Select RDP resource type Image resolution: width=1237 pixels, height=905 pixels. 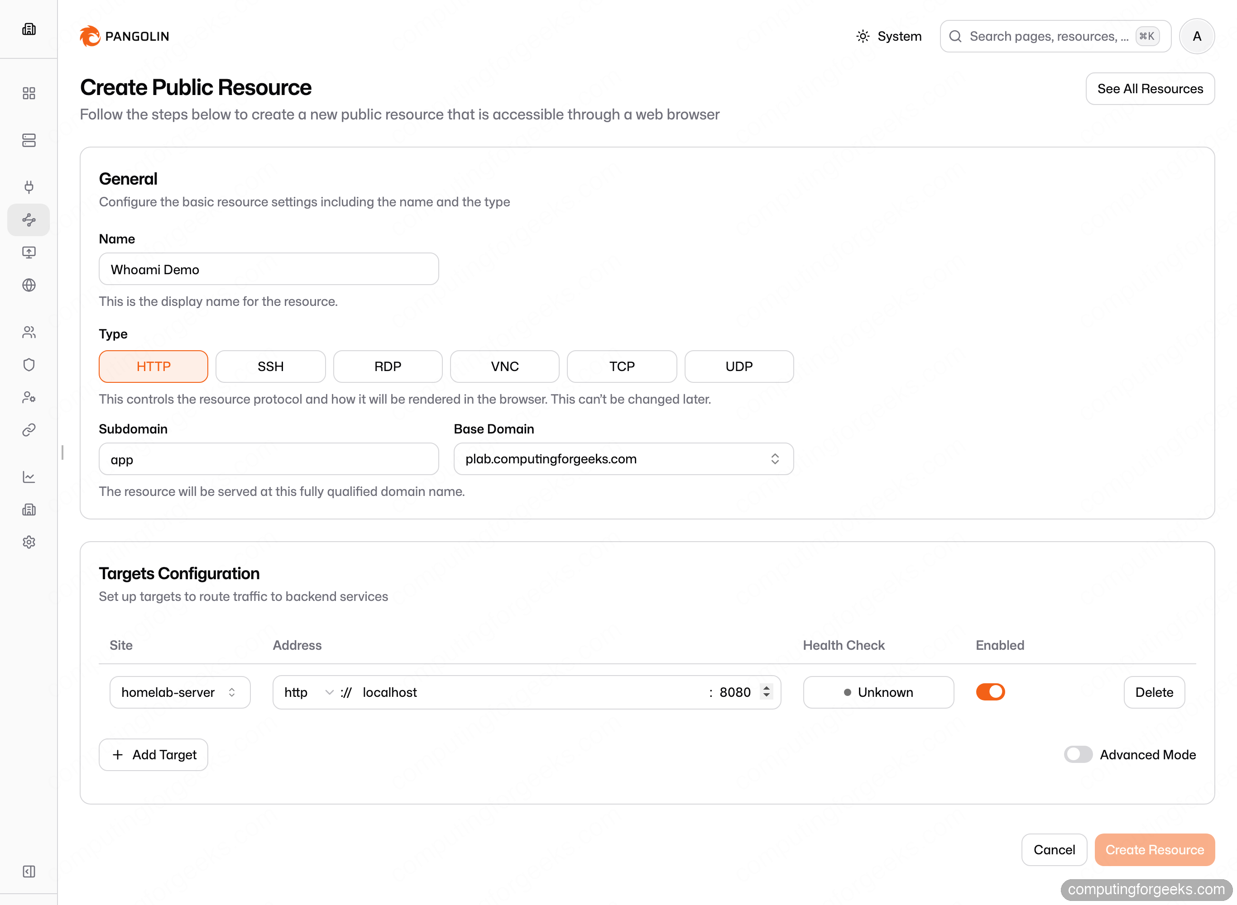388,367
